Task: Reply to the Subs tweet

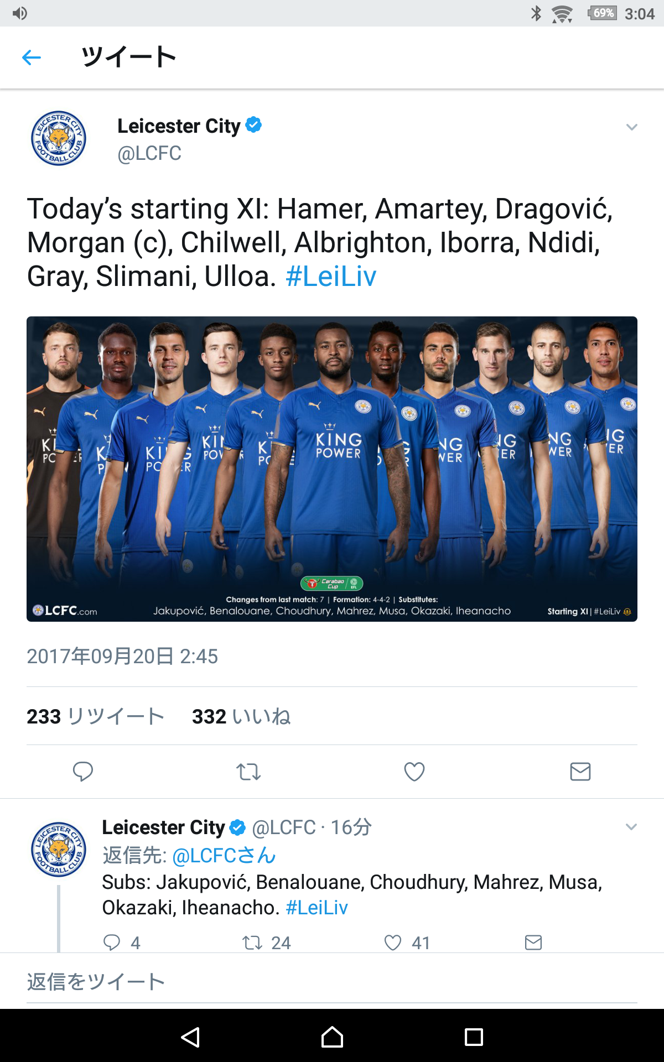Action: [112, 942]
